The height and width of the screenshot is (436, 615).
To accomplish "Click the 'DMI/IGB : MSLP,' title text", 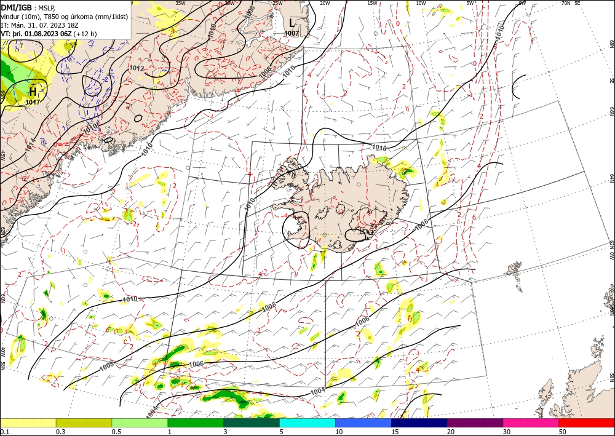I will click(29, 8).
